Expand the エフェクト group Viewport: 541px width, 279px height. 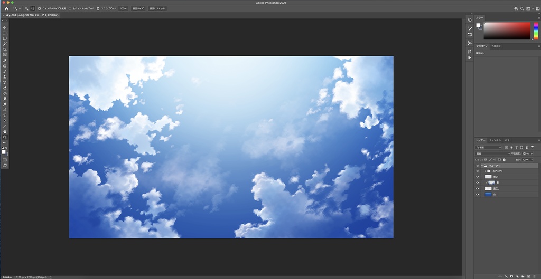tap(486, 171)
